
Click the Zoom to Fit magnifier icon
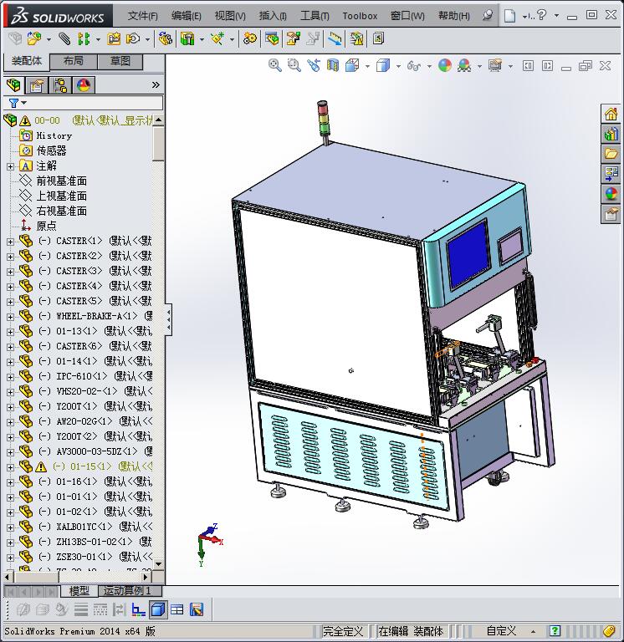pos(275,65)
